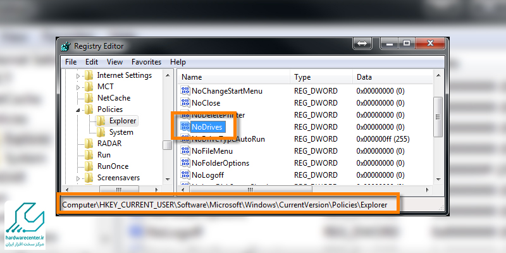
Task: Select the Screensavers folder icon
Action: (89, 178)
